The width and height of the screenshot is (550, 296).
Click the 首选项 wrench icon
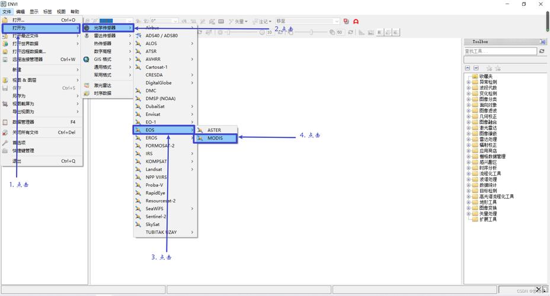[5, 143]
